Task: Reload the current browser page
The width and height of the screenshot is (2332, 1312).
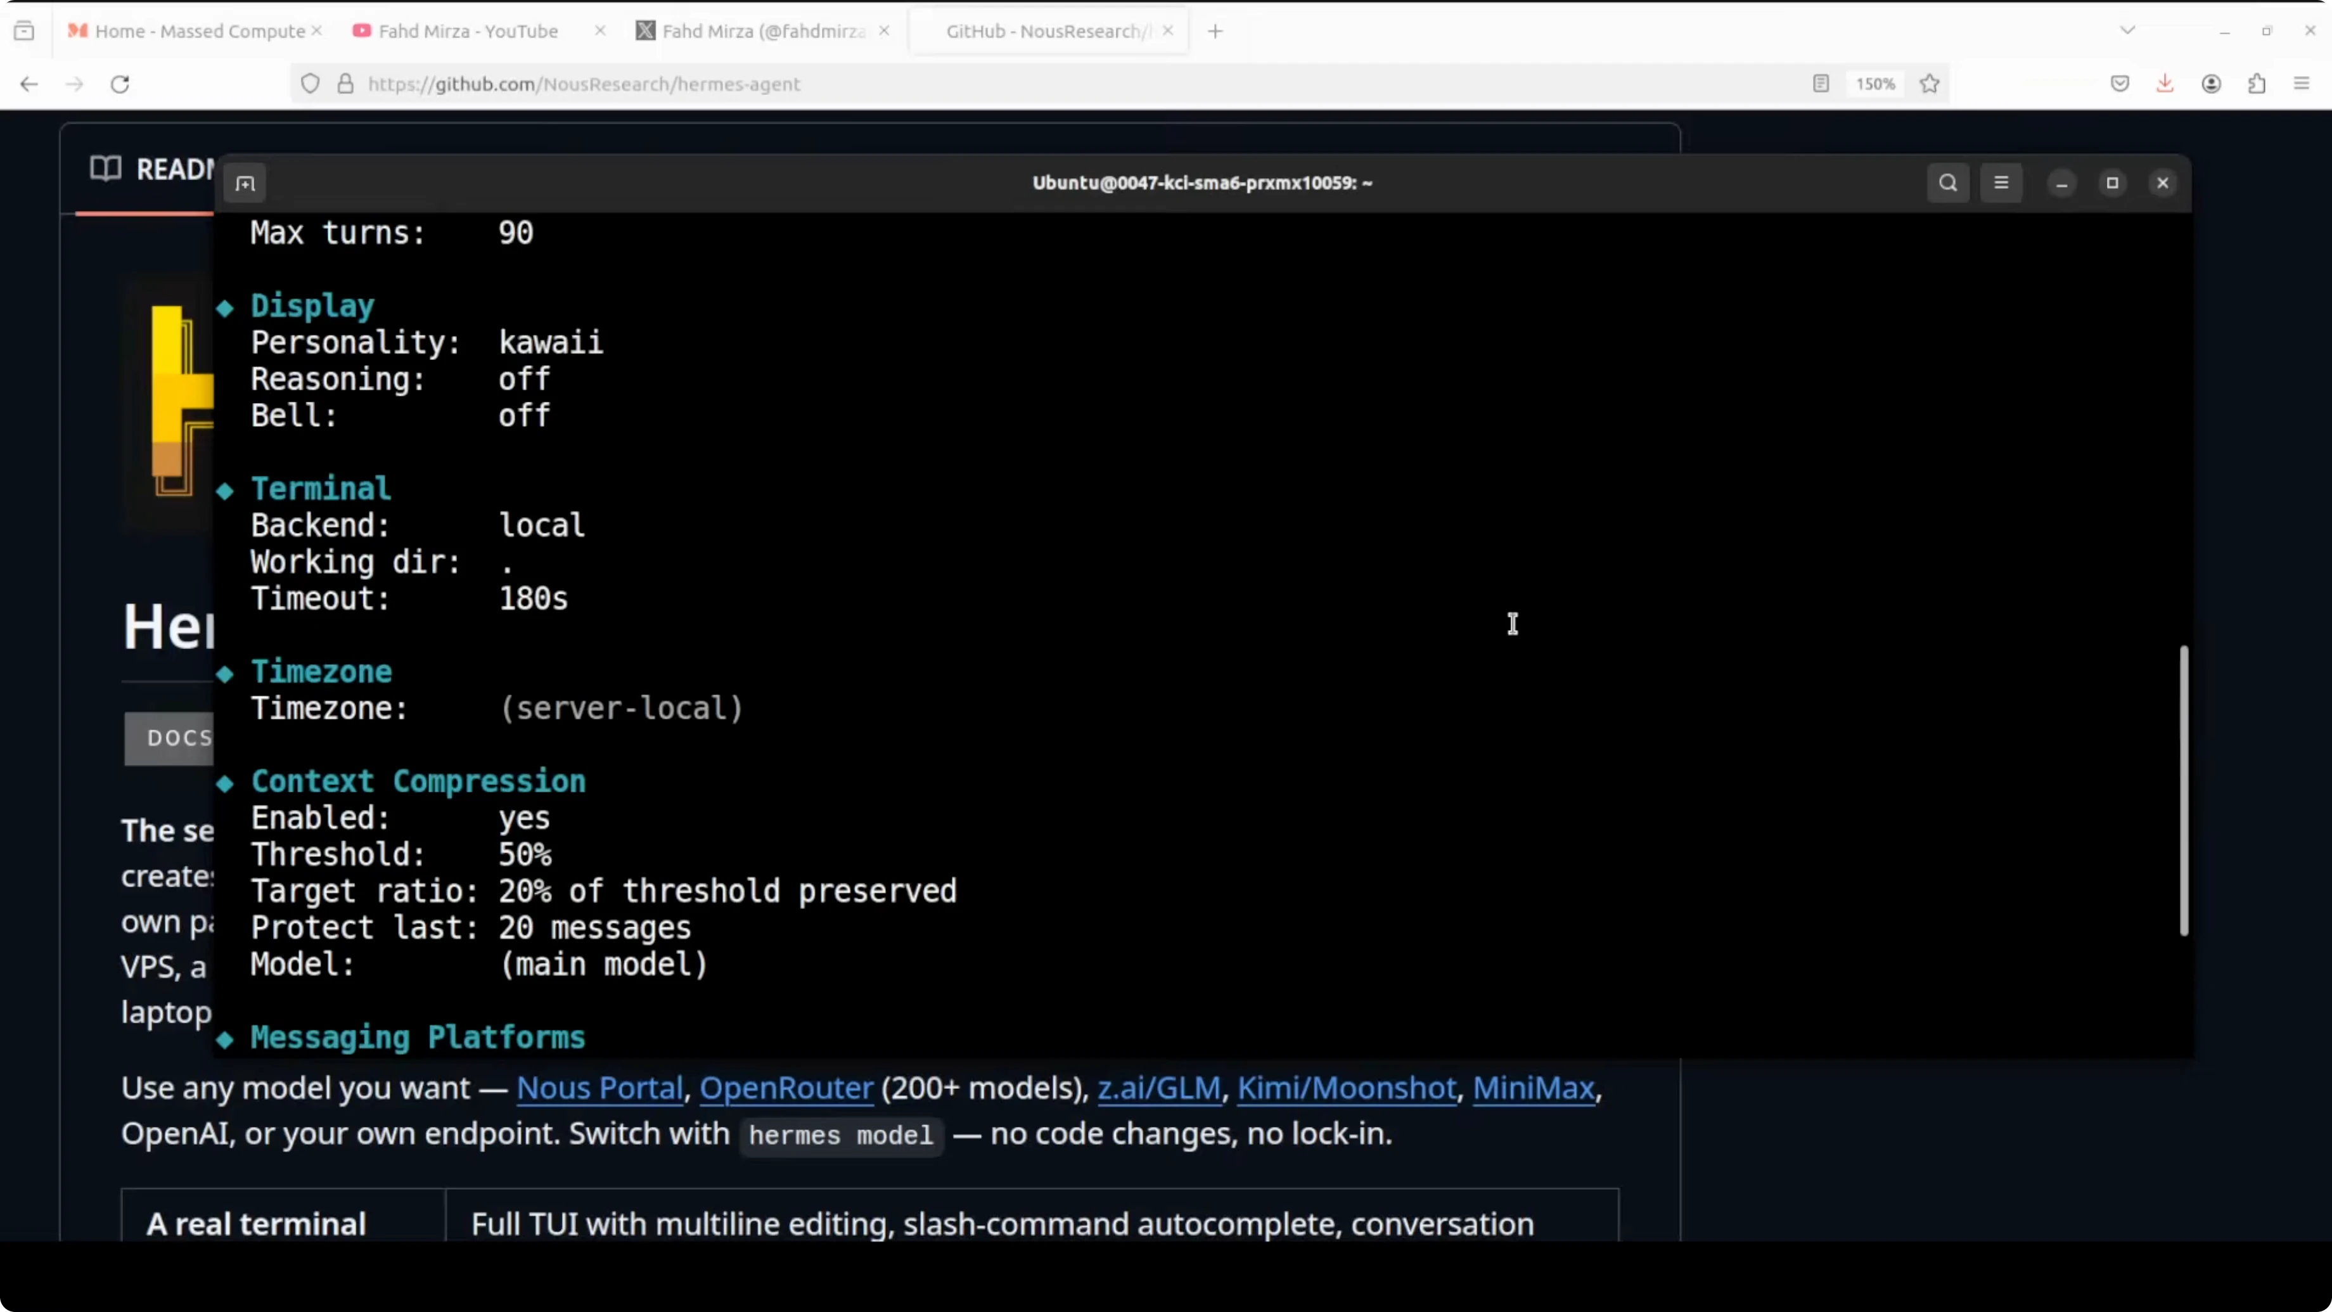Action: tap(120, 84)
